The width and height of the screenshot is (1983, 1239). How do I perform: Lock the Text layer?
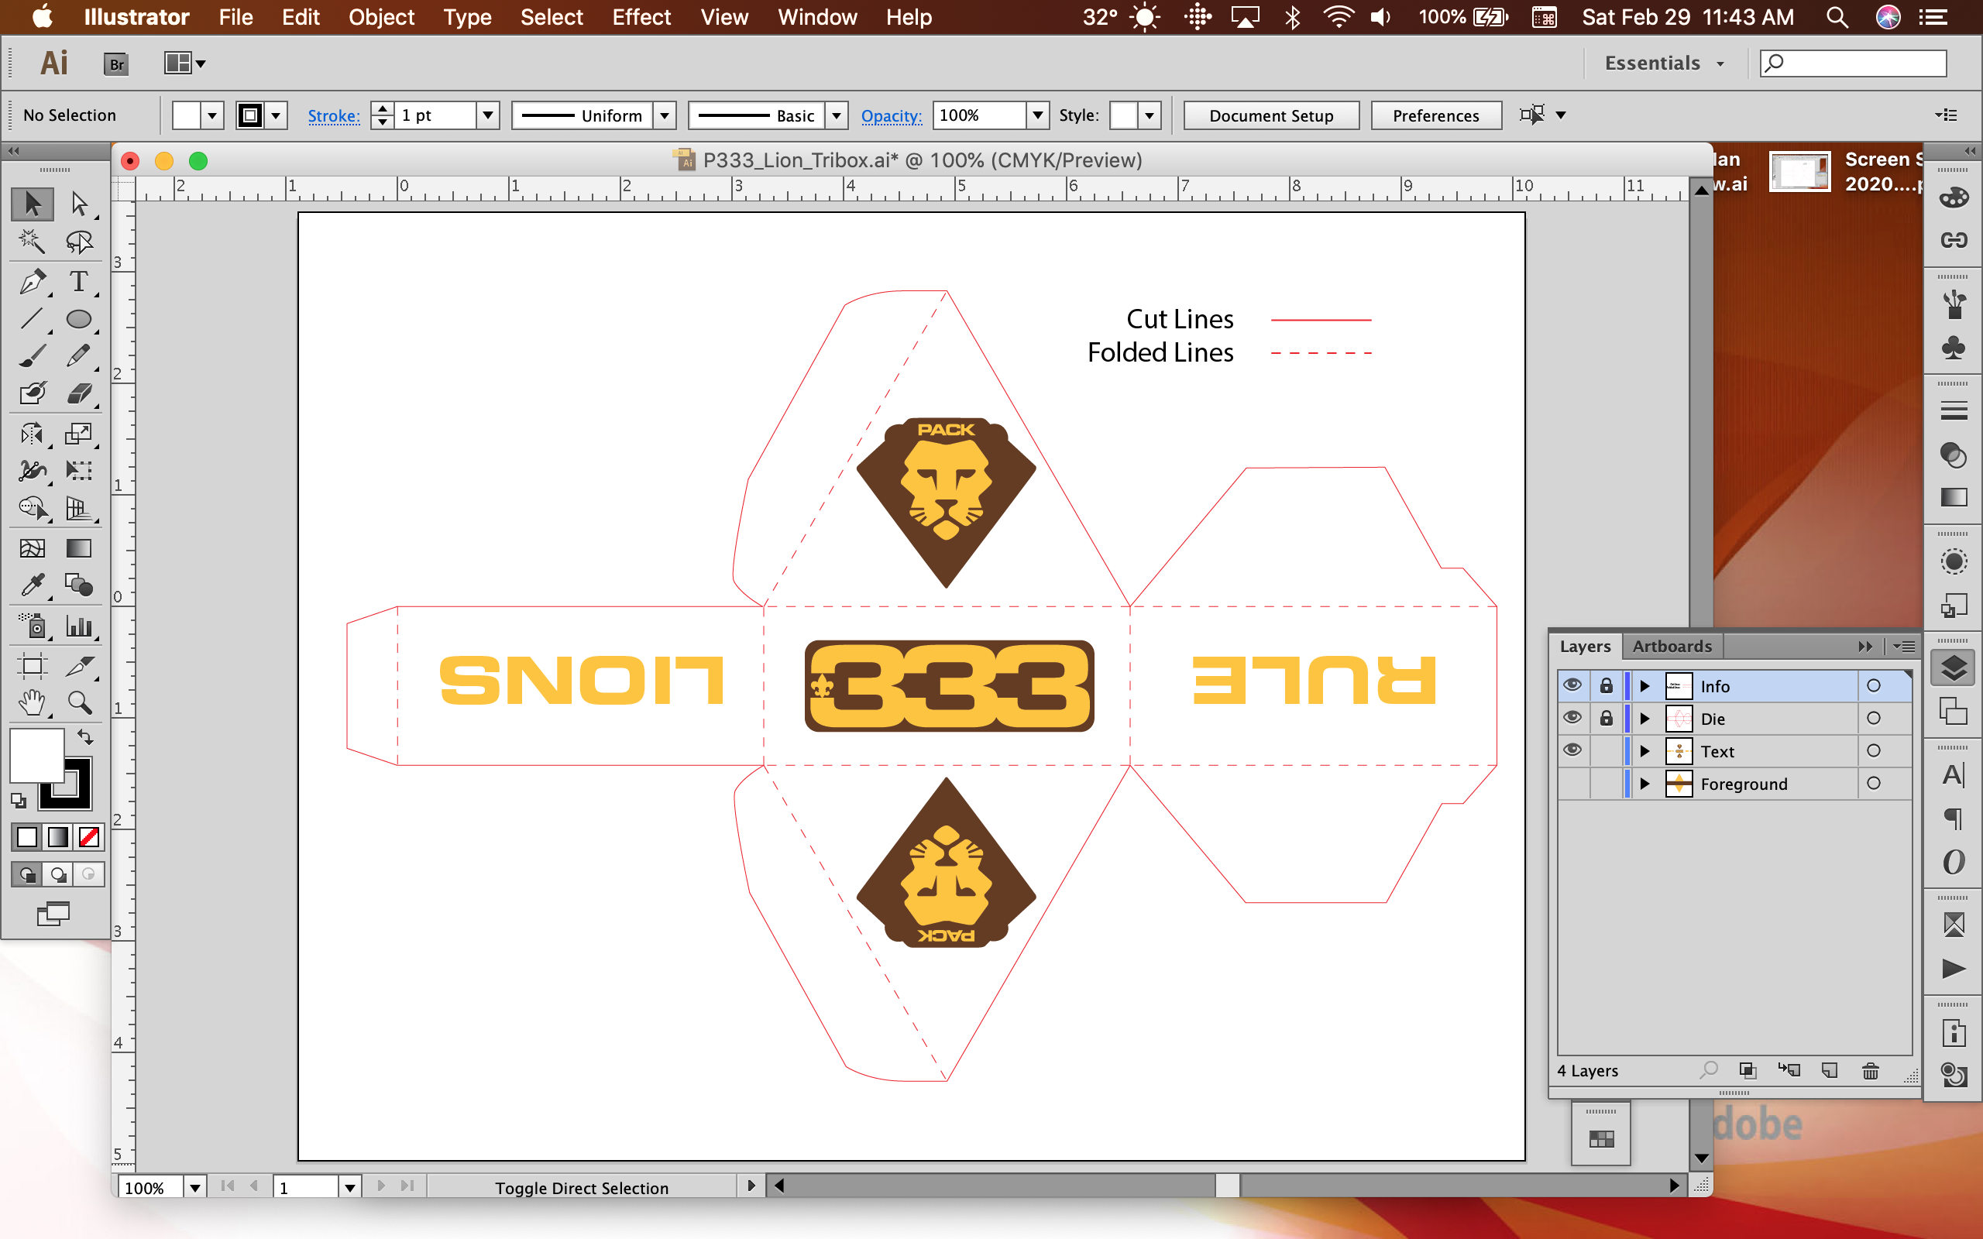point(1606,750)
